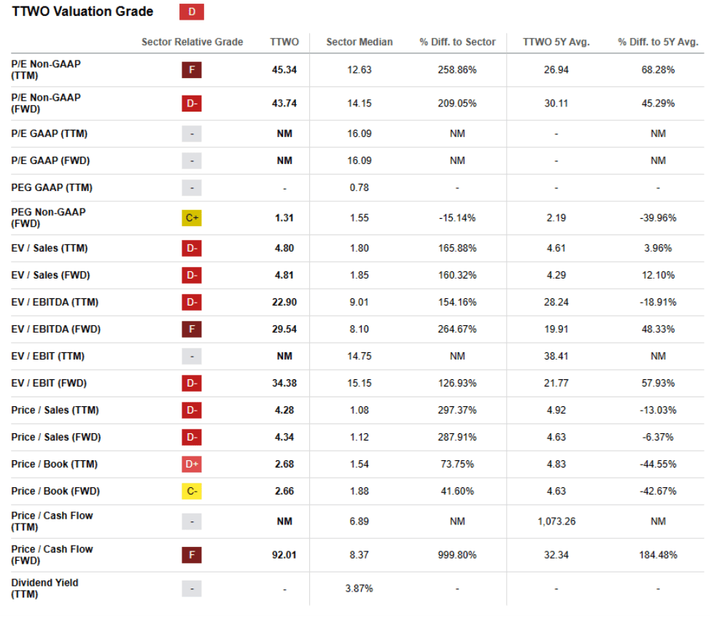
Task: Select EV / EBIT (FWD) value 34.38
Action: point(284,383)
